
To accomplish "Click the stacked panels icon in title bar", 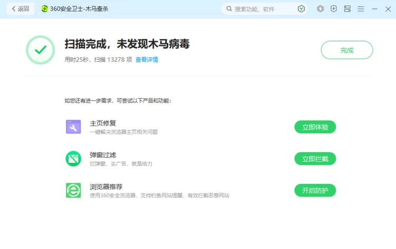I will [347, 9].
